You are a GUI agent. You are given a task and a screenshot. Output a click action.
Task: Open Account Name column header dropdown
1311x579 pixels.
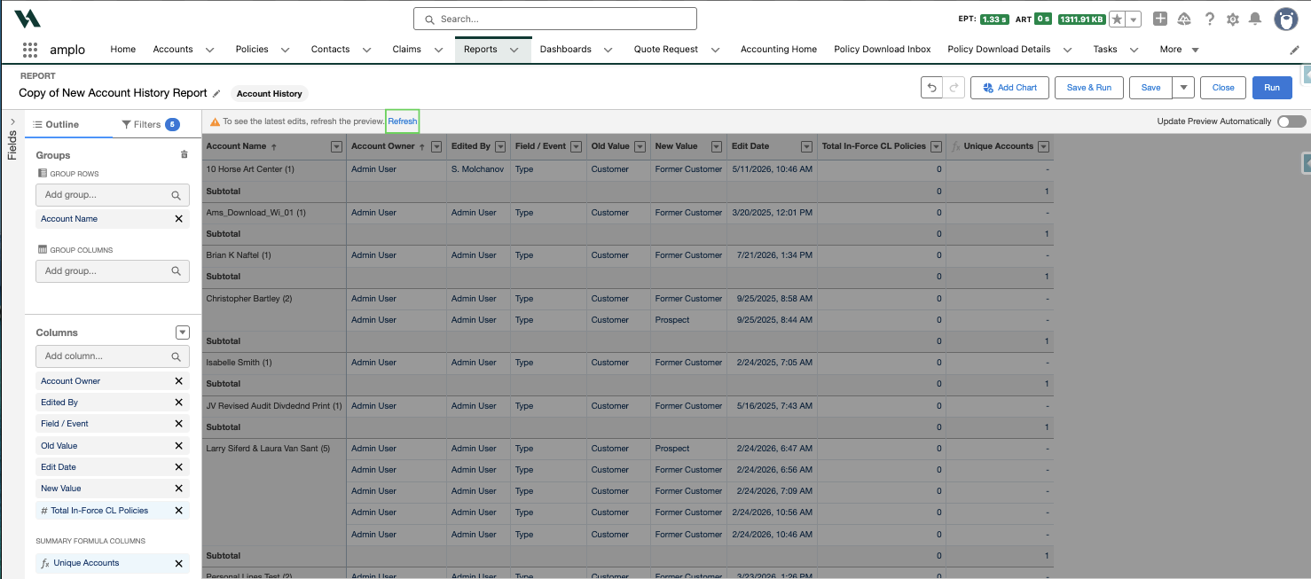(336, 146)
